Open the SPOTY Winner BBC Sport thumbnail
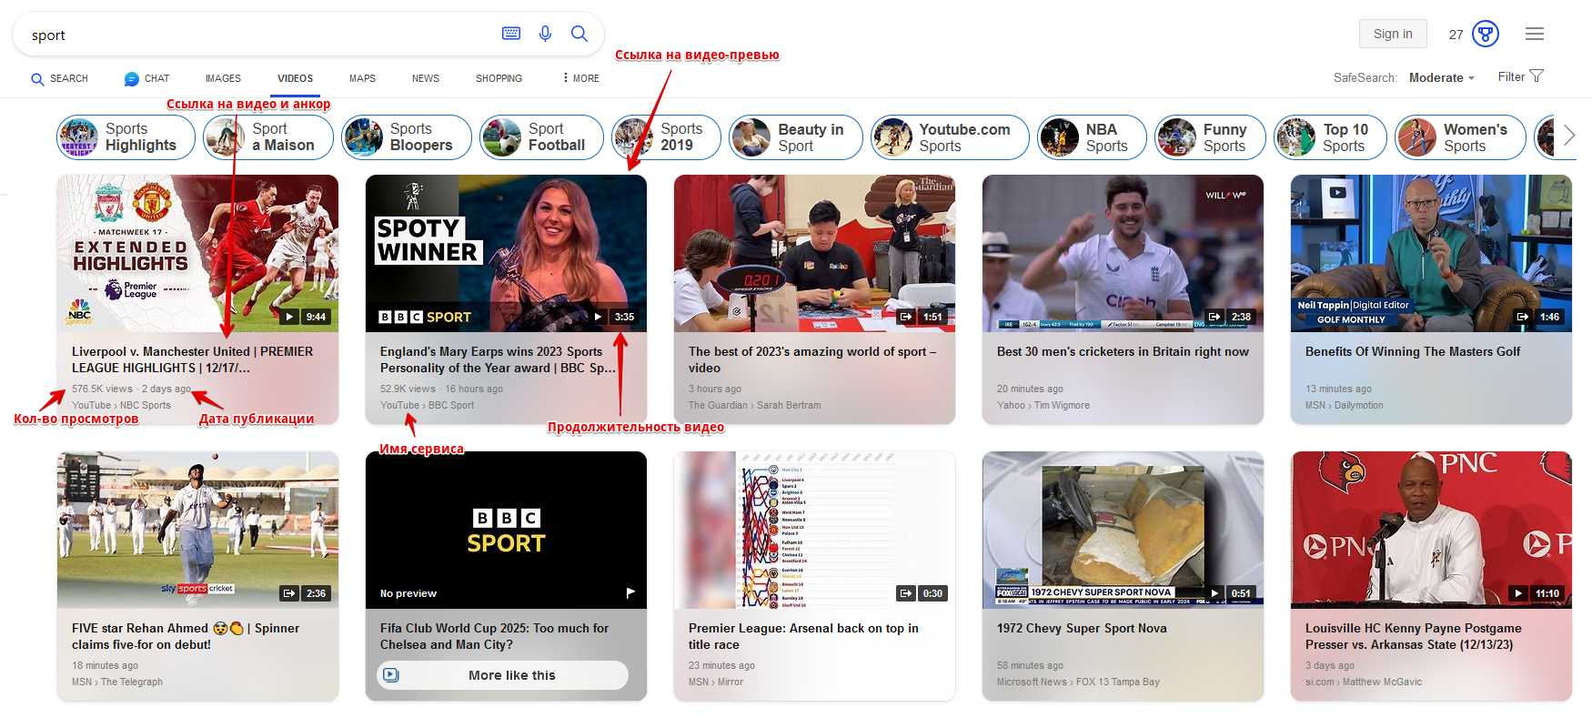 click(x=506, y=253)
